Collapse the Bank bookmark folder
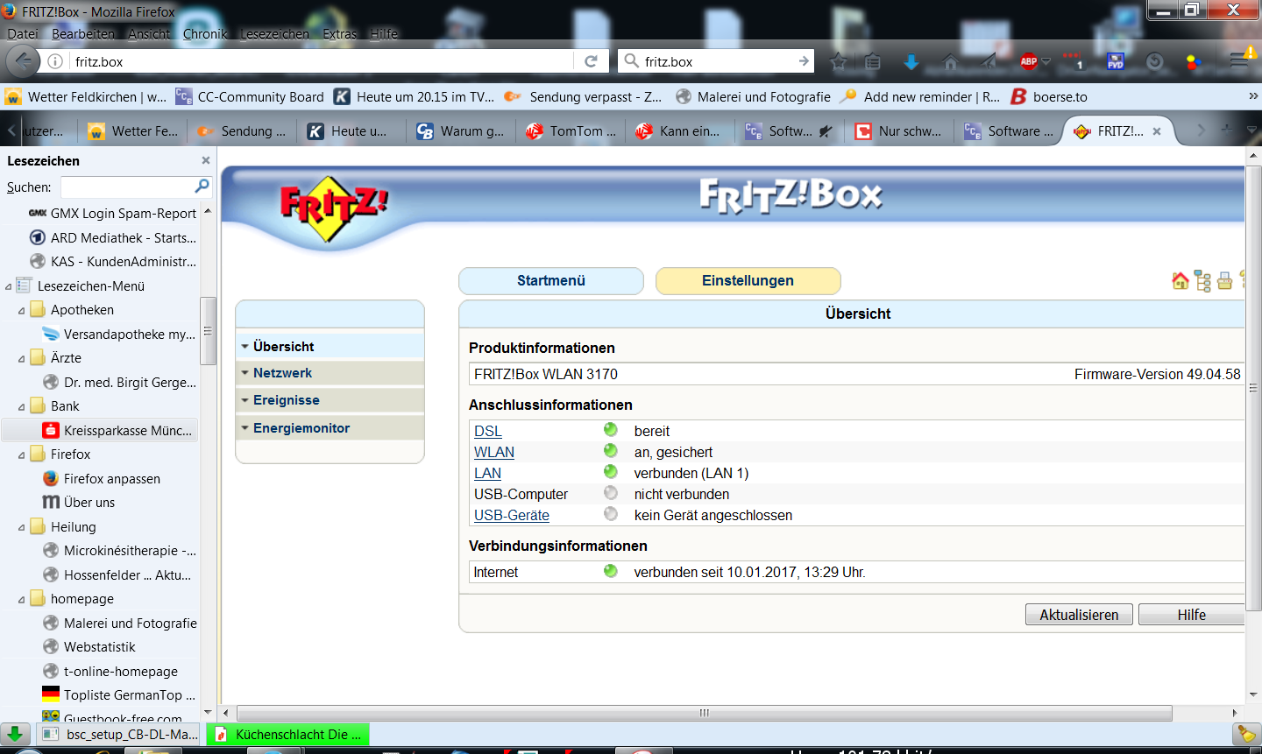The image size is (1262, 754). click(22, 406)
